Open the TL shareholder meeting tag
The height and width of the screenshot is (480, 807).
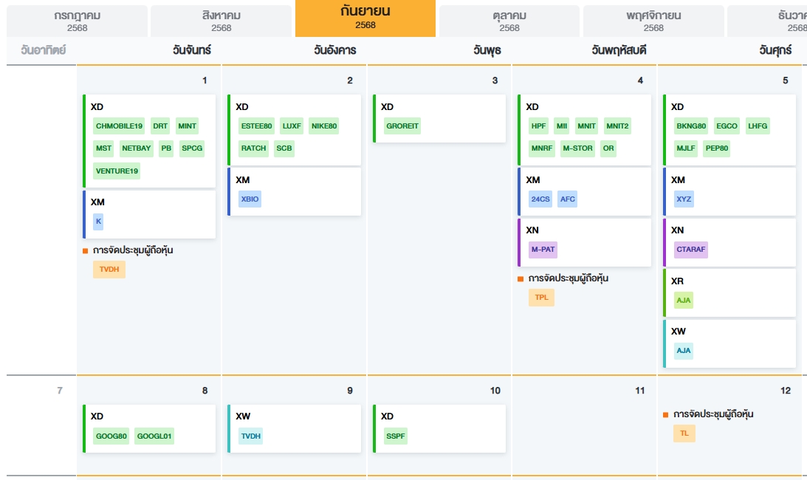[x=684, y=433]
